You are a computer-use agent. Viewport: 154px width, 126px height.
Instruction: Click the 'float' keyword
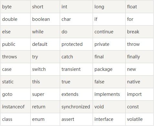[x=132, y=7]
